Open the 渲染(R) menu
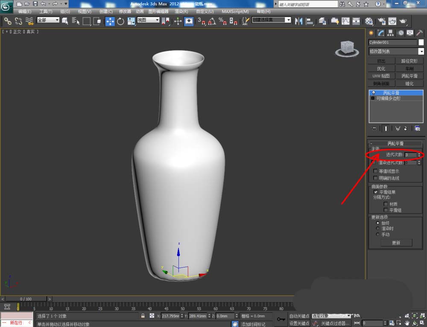Screen dimensions: 427x327 tap(181, 12)
